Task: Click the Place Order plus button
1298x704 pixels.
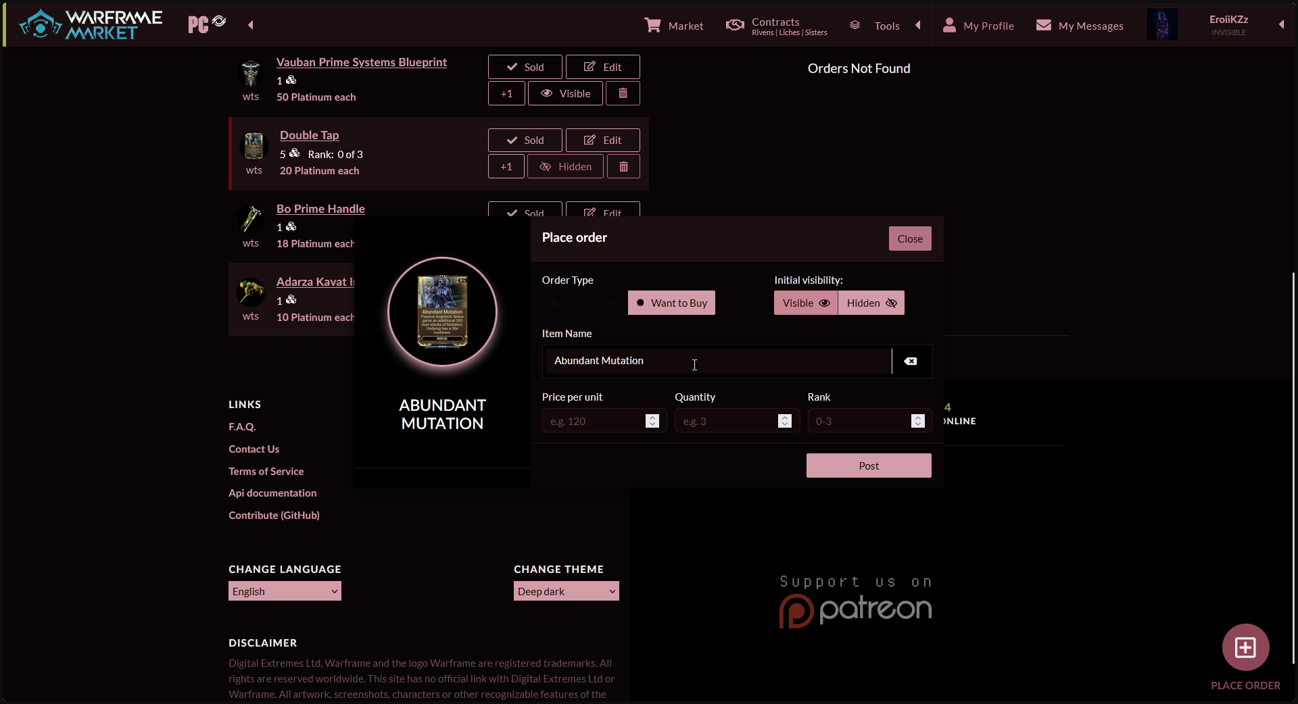Action: click(1245, 647)
